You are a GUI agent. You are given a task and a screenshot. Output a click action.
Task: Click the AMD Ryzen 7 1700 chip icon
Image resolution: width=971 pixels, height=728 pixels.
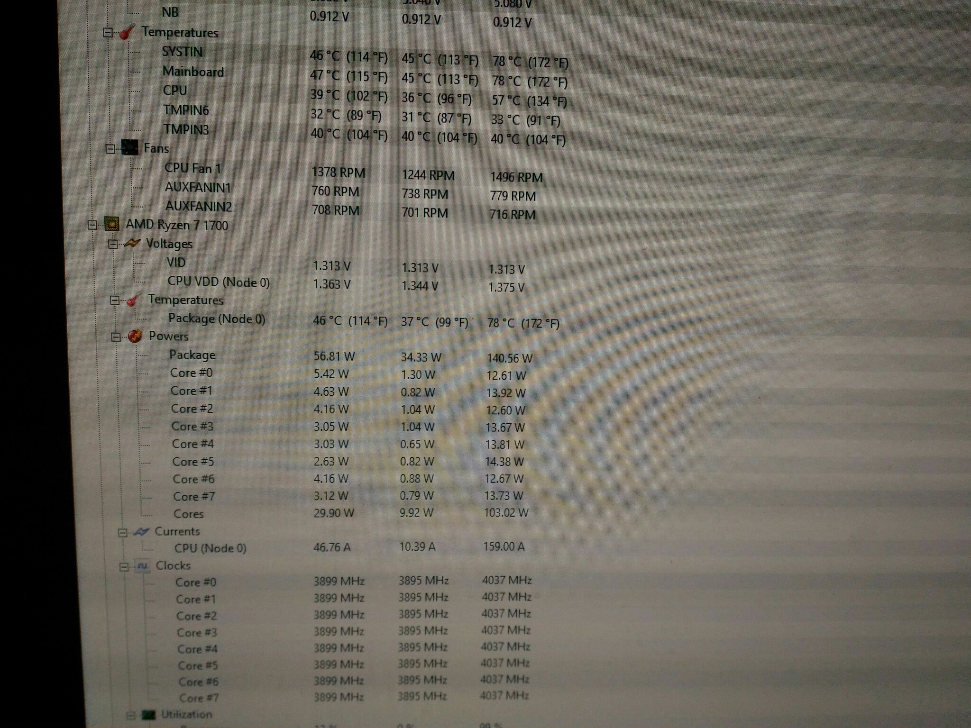tap(112, 224)
